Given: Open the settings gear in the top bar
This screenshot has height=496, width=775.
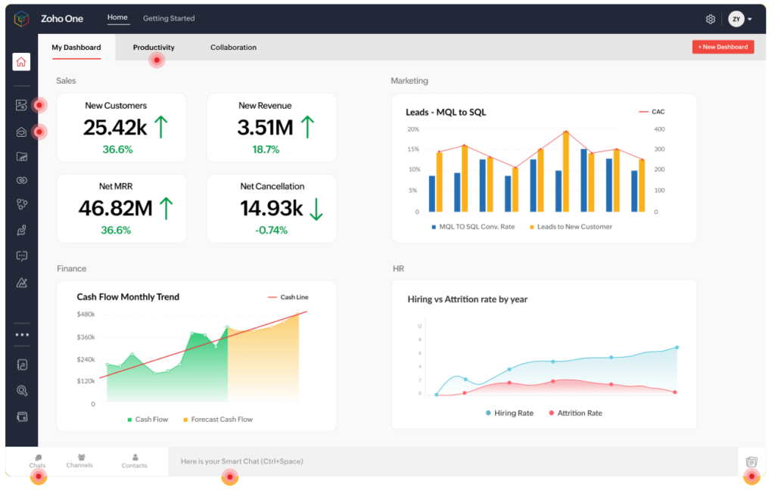Looking at the screenshot, I should pyautogui.click(x=710, y=18).
